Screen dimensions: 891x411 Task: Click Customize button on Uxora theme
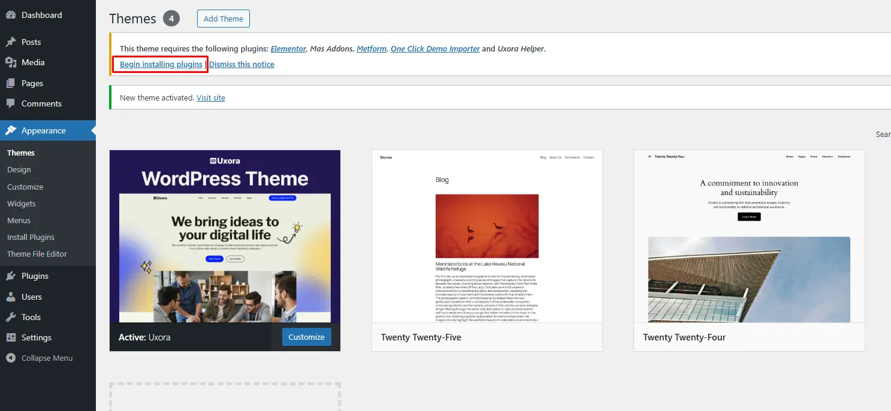pos(306,337)
